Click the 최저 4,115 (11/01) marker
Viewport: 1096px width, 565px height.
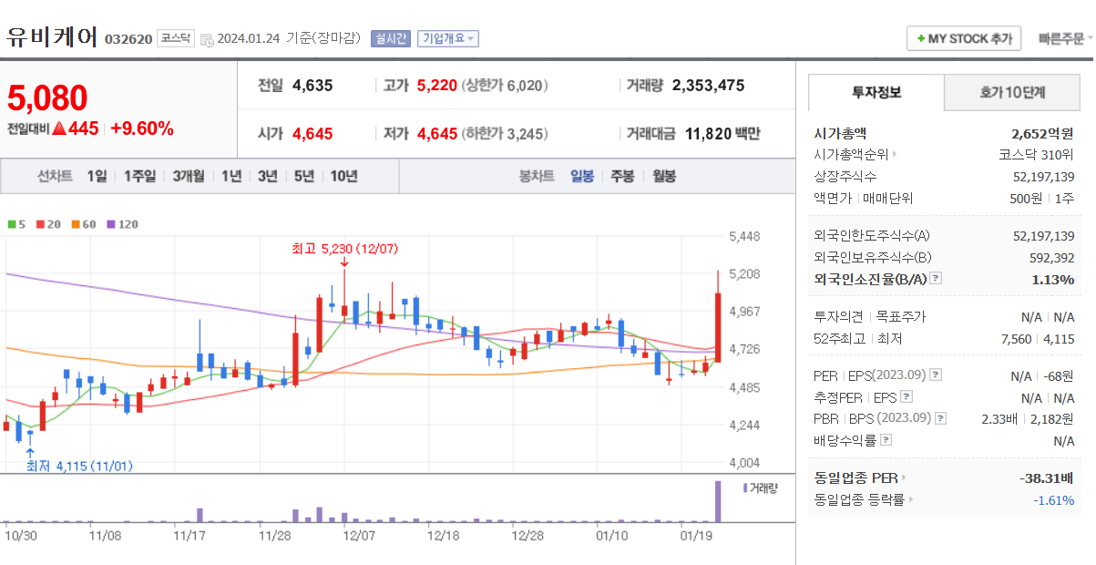[x=79, y=466]
